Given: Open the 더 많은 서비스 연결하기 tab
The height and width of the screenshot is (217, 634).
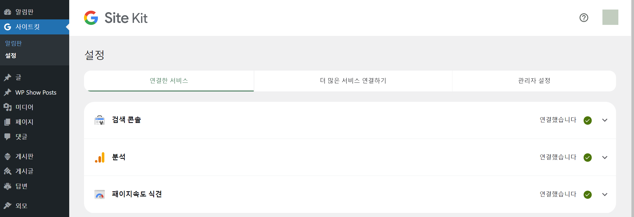Looking at the screenshot, I should point(353,81).
